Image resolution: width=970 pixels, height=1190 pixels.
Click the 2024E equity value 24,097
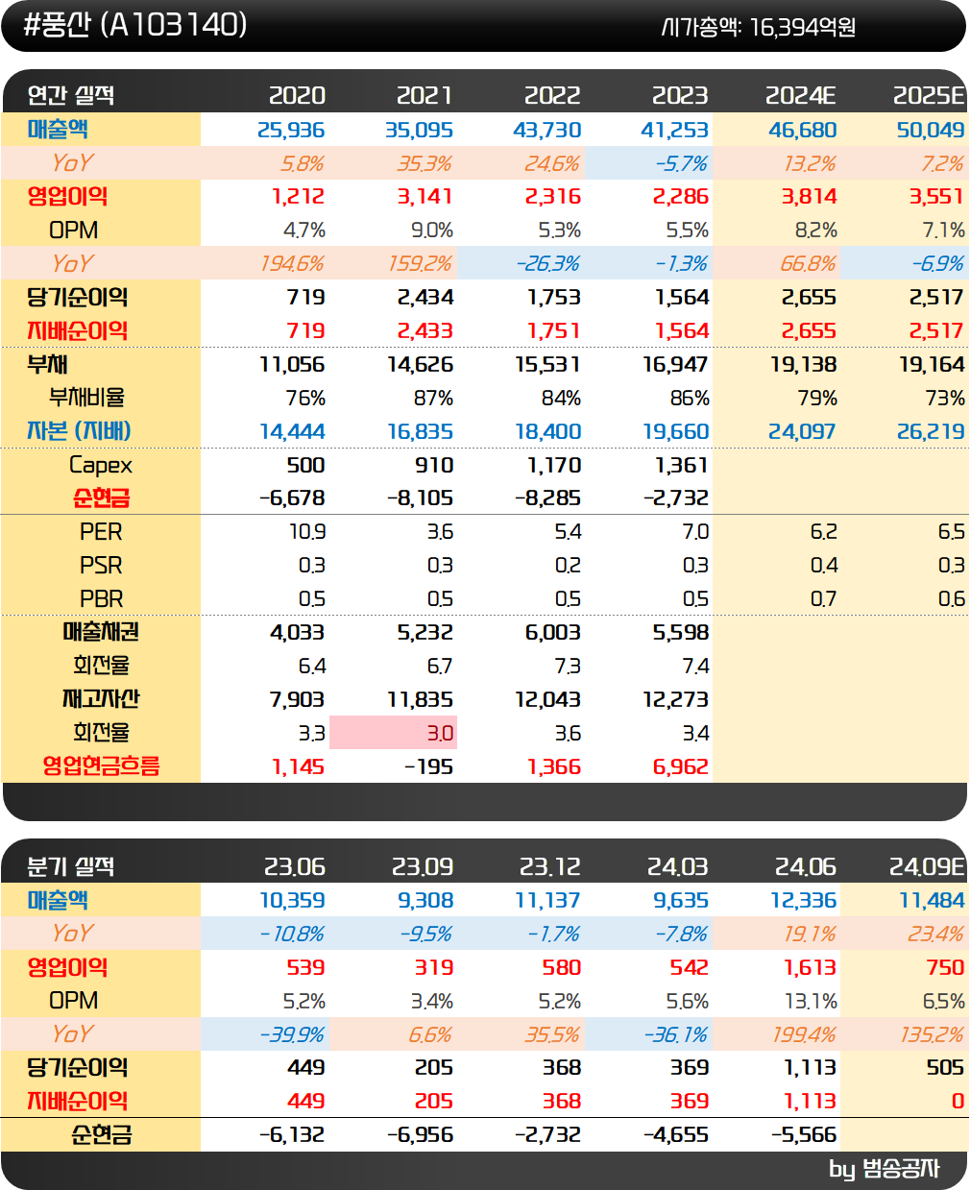803,431
